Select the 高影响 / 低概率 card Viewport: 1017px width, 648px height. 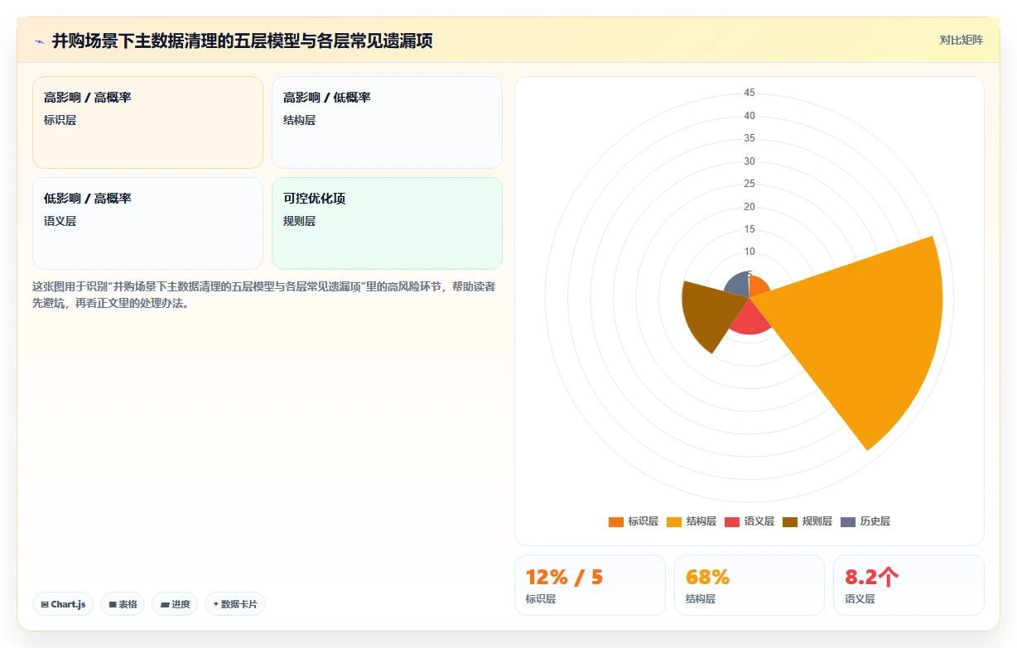tap(387, 122)
